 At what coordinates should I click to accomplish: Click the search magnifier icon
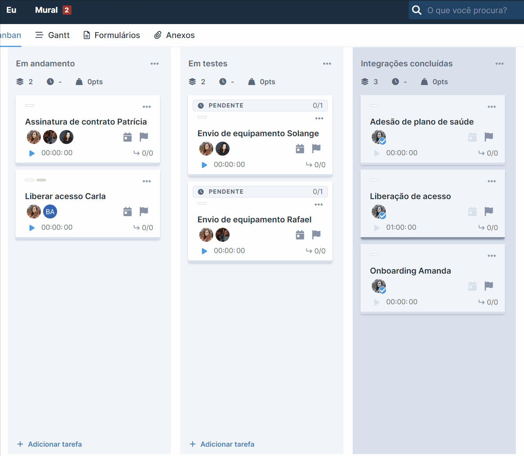pos(417,10)
